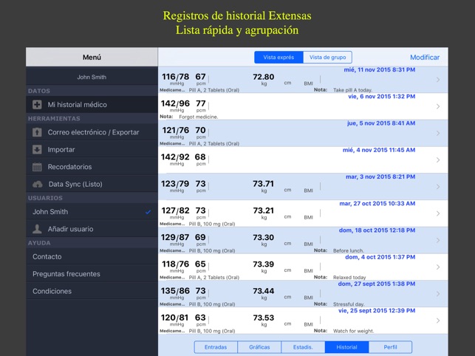Viewport: 475px width, 356px height.
Task: Select the 142/96 blood pressure reading
Action: coord(175,103)
